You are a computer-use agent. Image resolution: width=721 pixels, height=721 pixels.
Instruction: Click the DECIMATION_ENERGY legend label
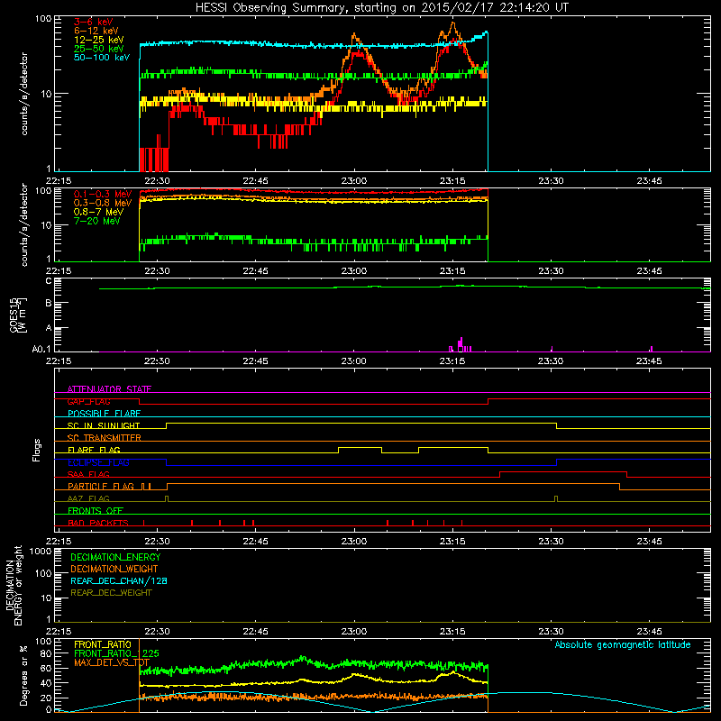(x=115, y=557)
